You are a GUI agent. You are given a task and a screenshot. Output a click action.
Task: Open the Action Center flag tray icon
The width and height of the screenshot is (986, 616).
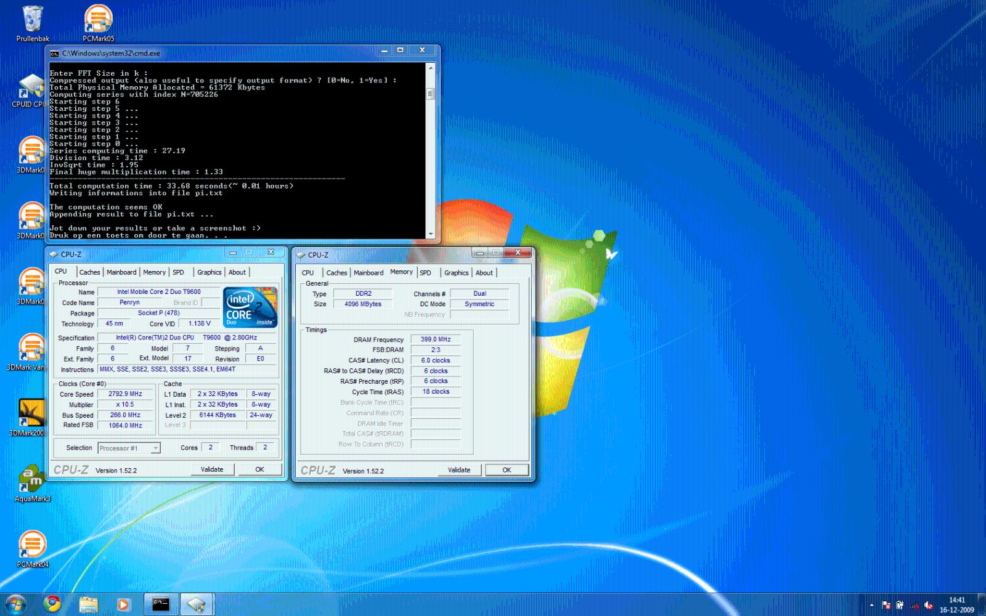[886, 605]
